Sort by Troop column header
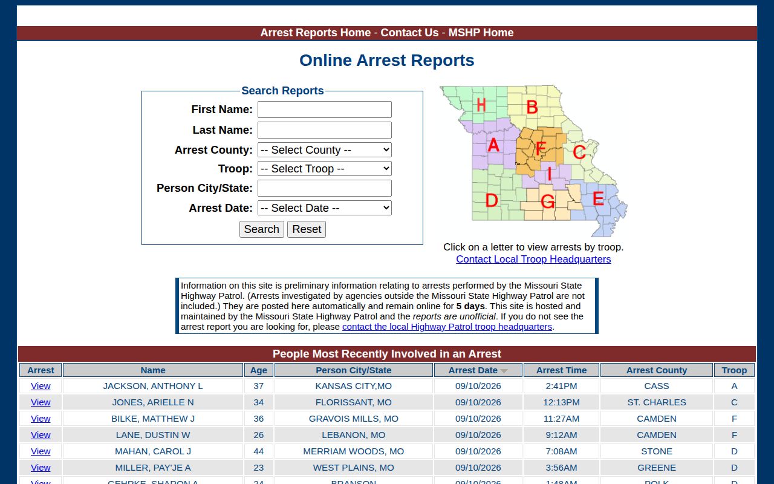This screenshot has height=484, width=774. pyautogui.click(x=734, y=370)
